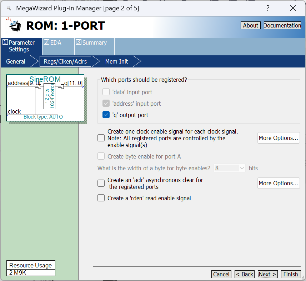Click the ROM: 1-PORT heading

[x=66, y=26]
